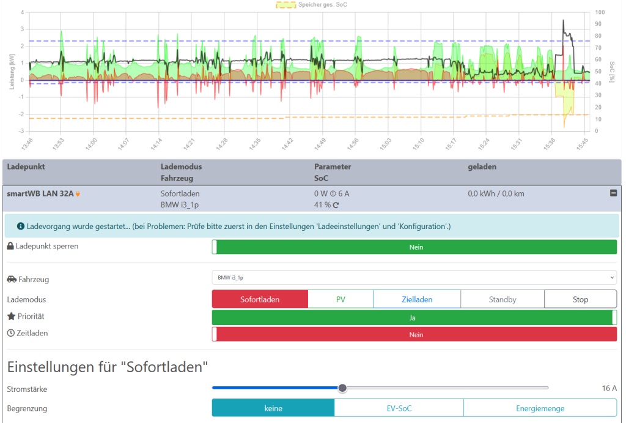Click the 'Ladevorgang wurde gestartet...' message text
The image size is (626, 423).
[x=238, y=226]
